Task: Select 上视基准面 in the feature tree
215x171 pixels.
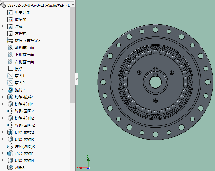Action: [24, 55]
